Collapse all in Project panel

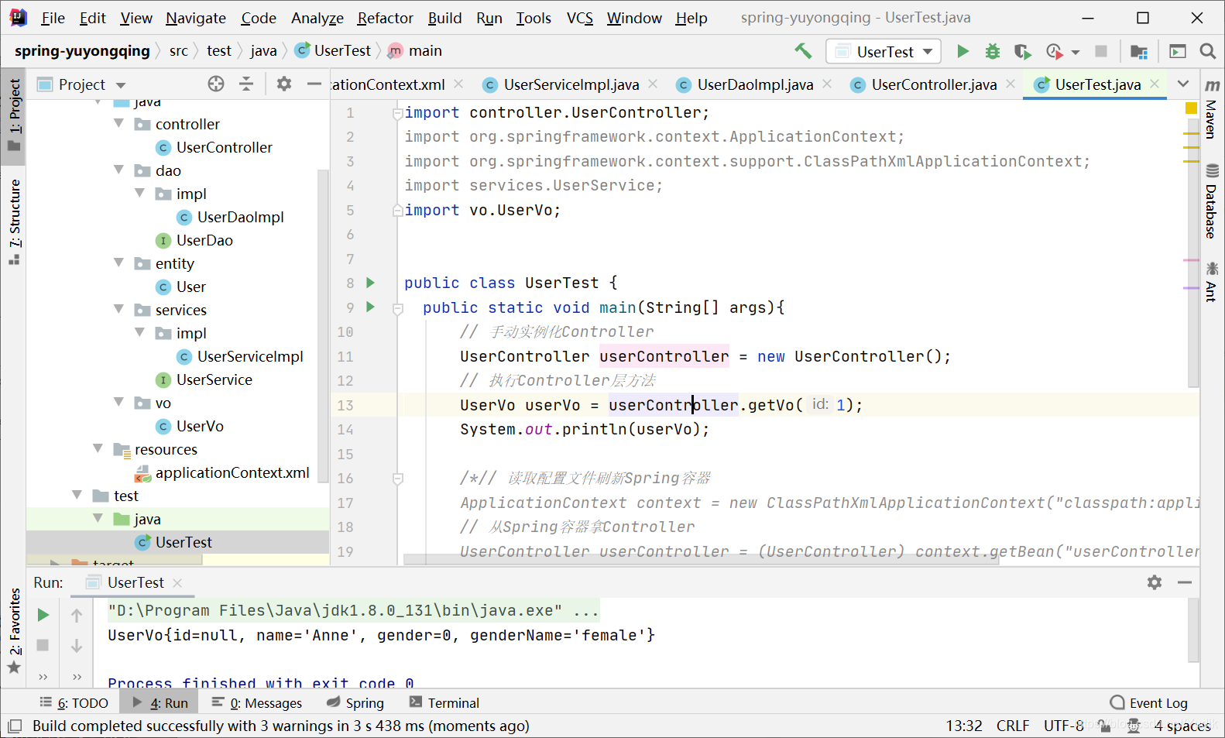click(246, 84)
